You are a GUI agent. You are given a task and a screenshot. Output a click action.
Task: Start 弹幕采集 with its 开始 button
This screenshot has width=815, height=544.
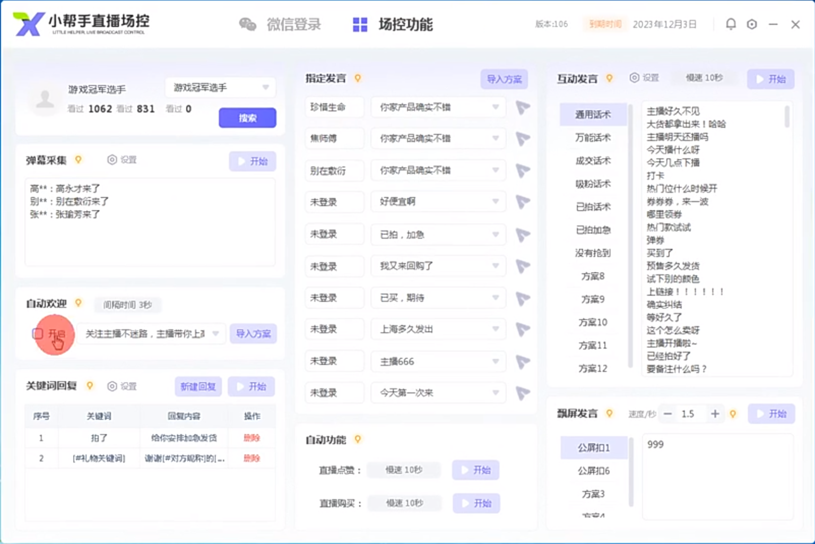coord(253,161)
